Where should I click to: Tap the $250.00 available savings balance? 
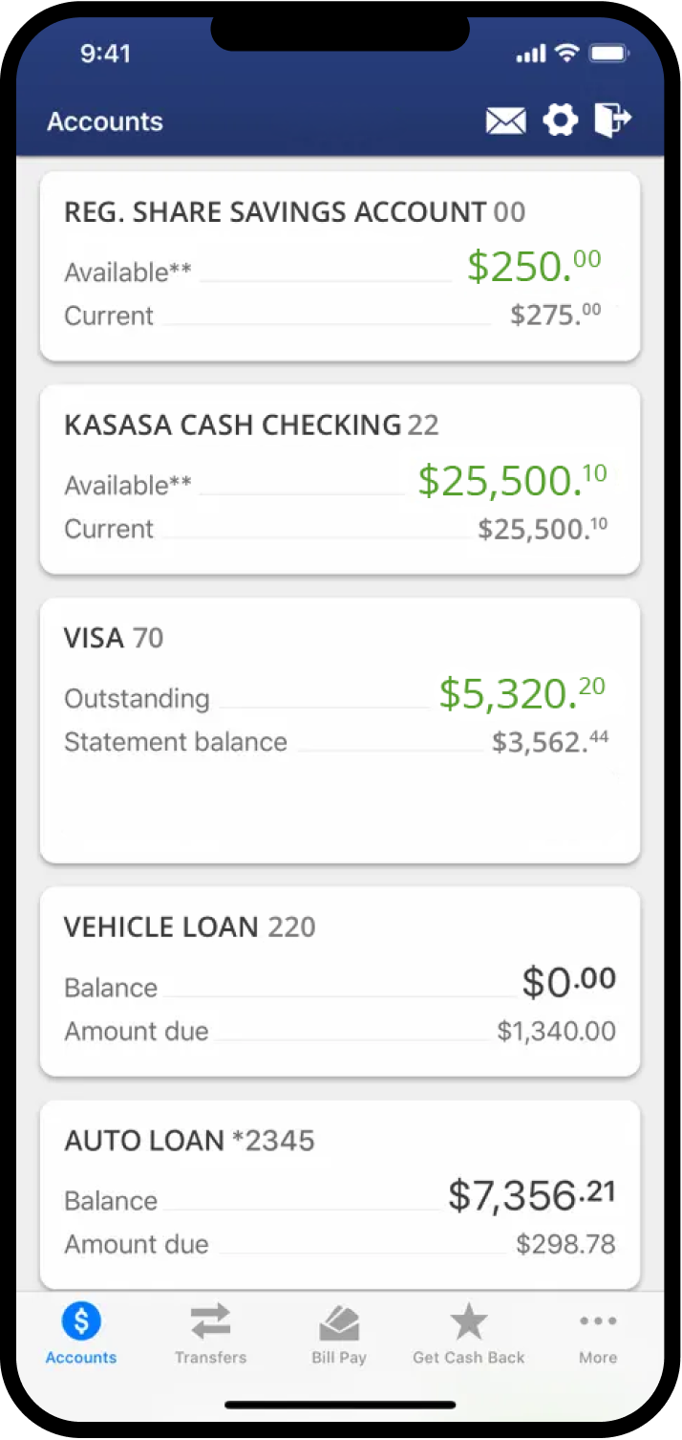pyautogui.click(x=534, y=267)
